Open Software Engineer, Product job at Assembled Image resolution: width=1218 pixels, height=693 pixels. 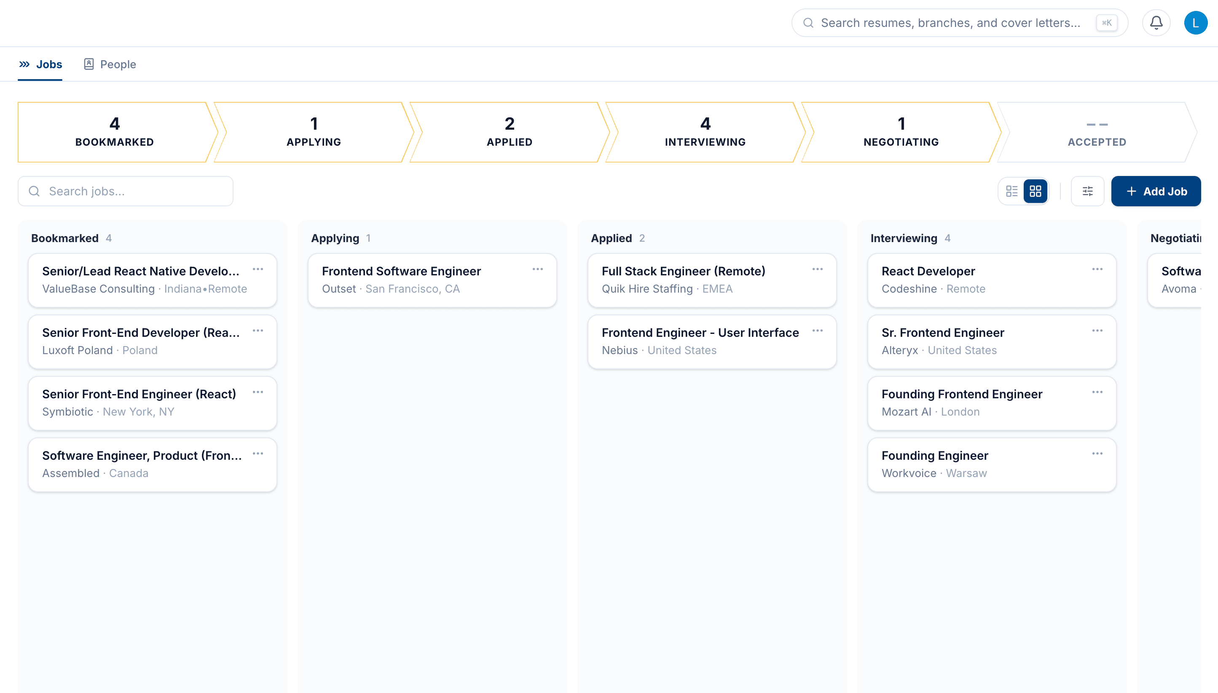pyautogui.click(x=153, y=464)
